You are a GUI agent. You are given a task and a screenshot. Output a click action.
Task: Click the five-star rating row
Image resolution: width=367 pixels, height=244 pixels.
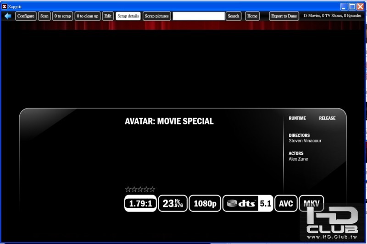pos(140,189)
